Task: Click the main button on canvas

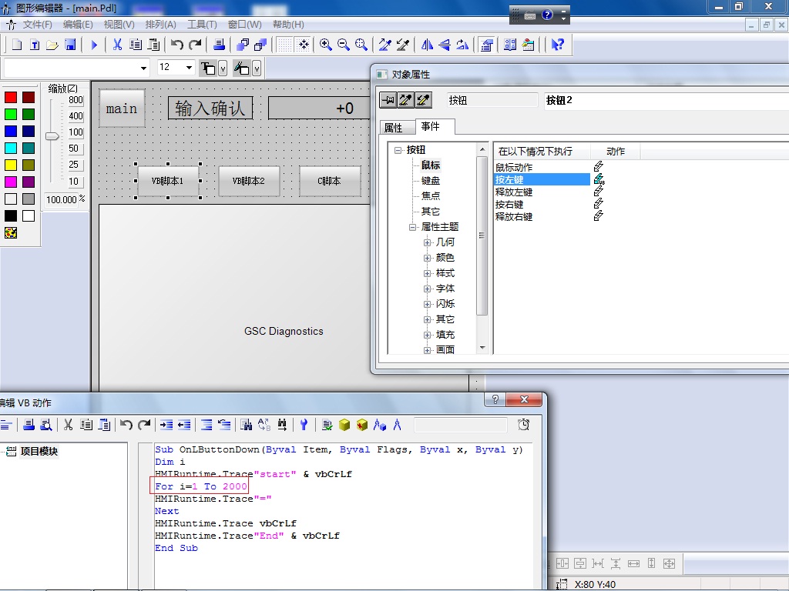Action: tap(122, 108)
